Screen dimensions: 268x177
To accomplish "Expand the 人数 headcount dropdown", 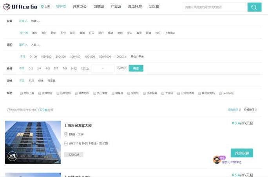I will pos(35,45).
